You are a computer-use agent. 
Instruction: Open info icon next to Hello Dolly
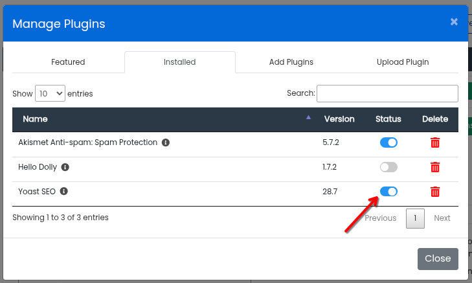click(x=65, y=167)
